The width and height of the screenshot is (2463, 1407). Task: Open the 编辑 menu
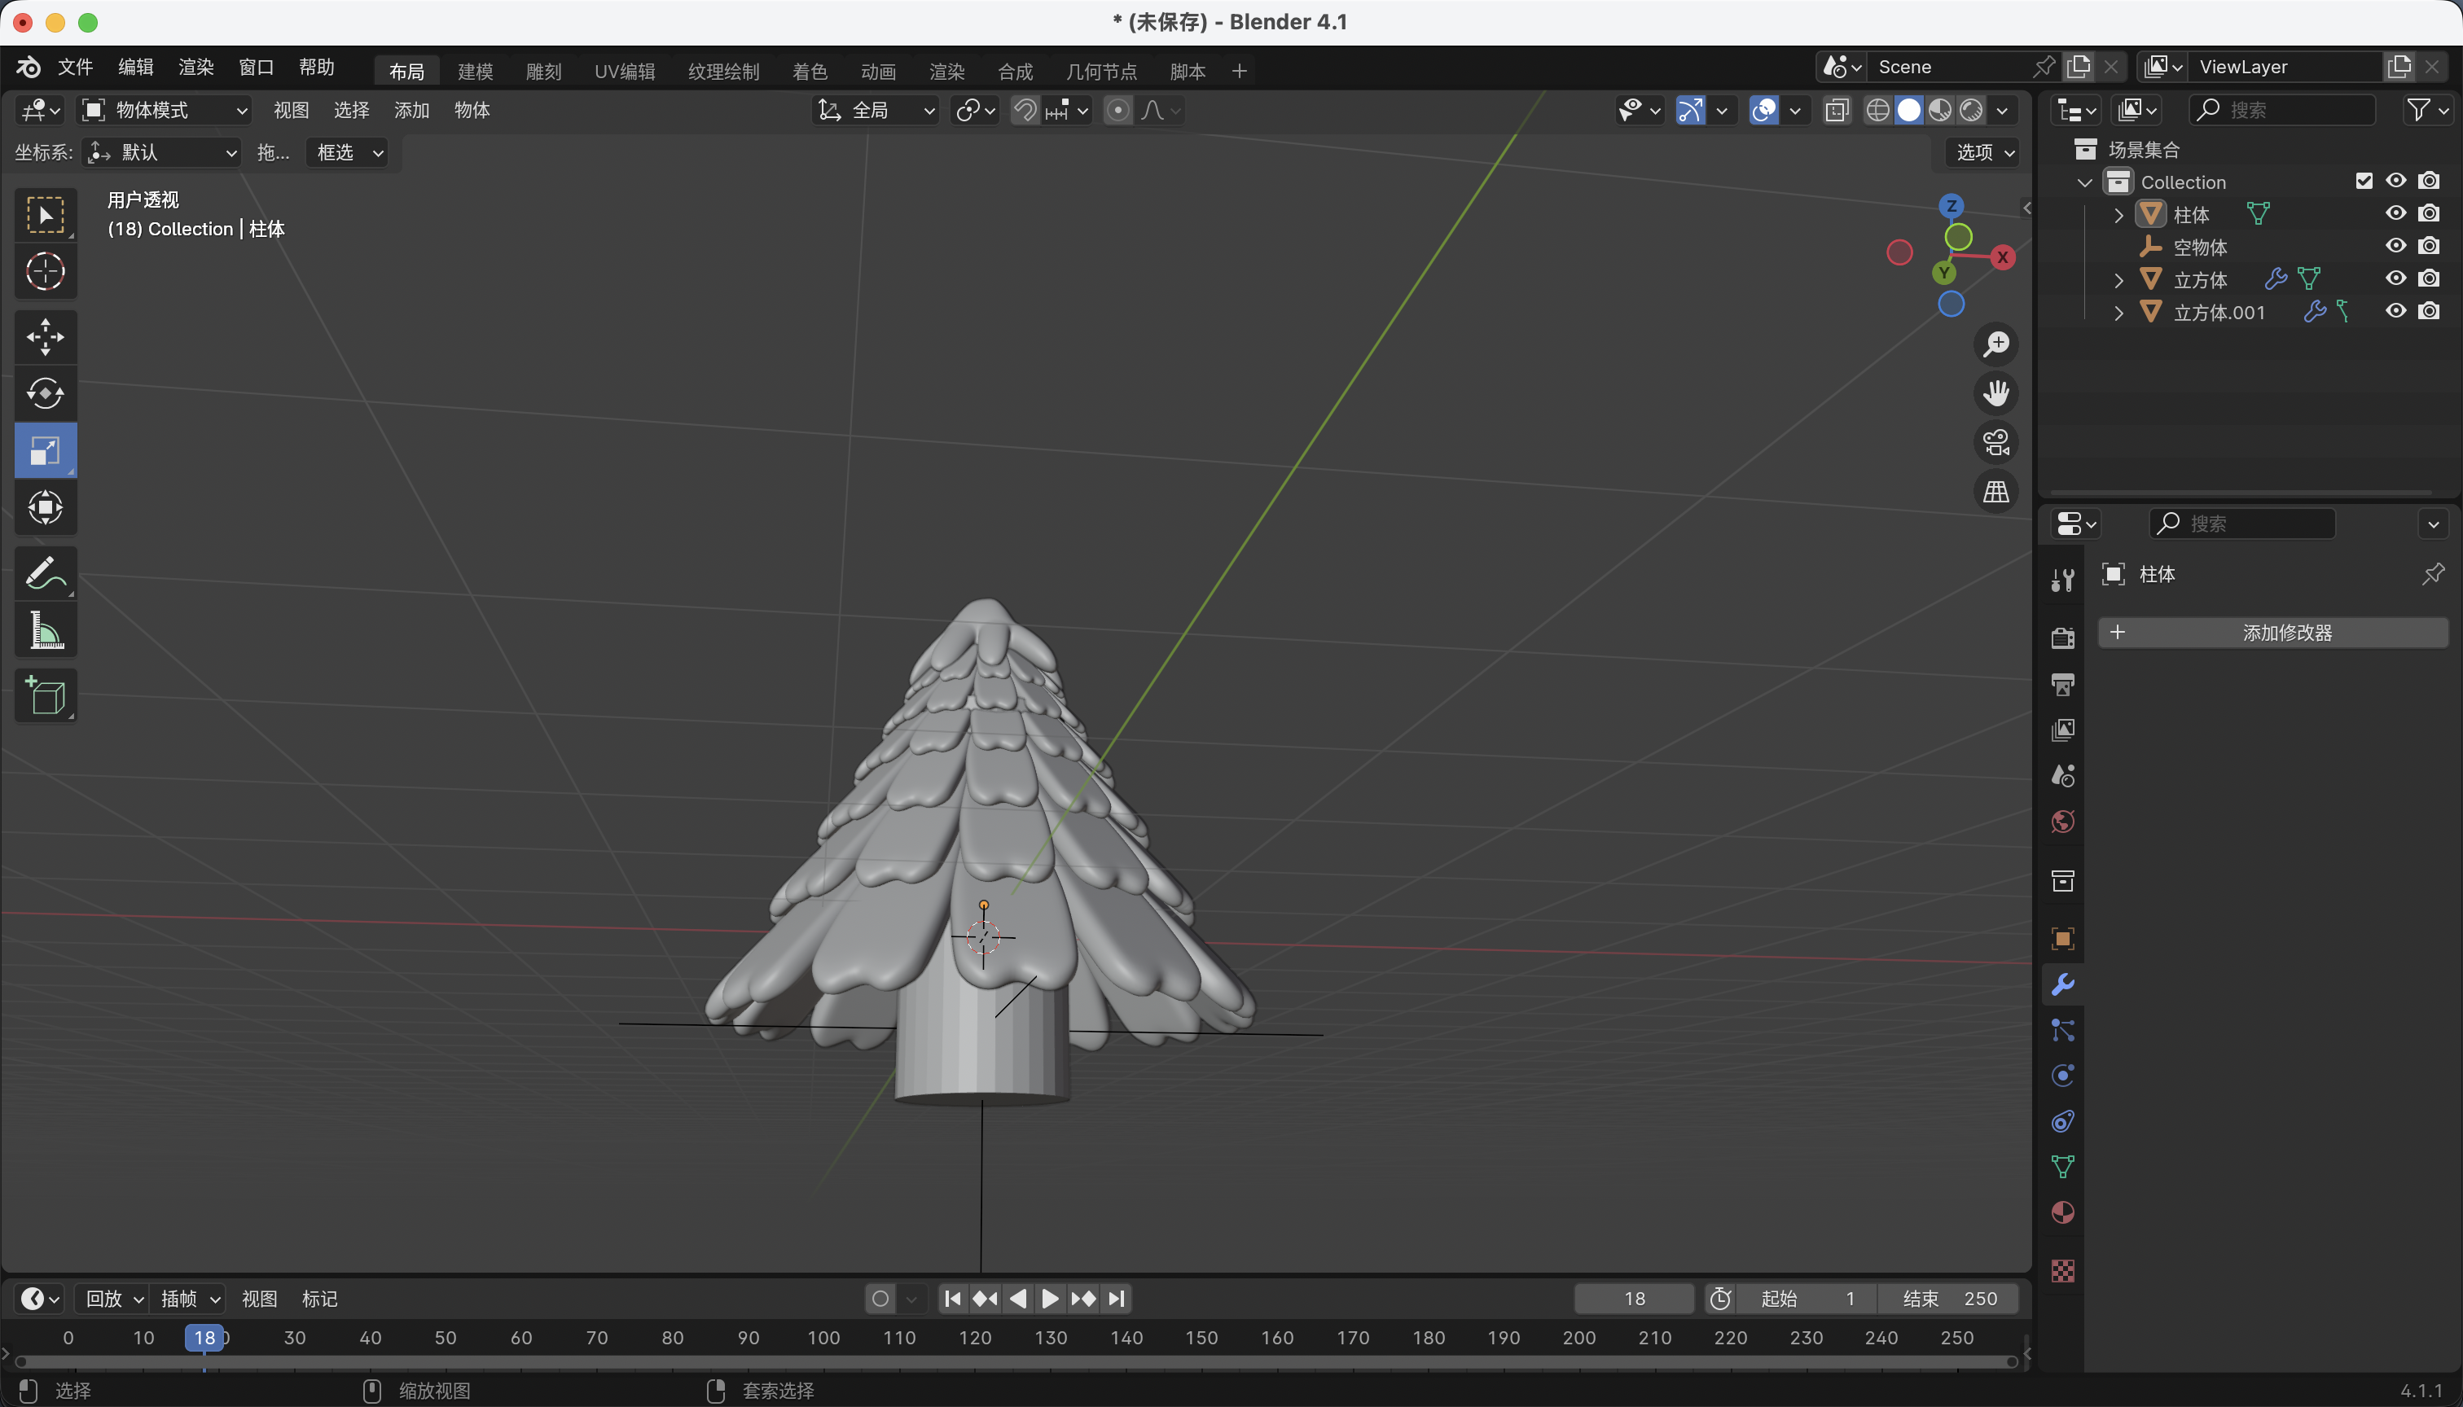click(x=135, y=67)
